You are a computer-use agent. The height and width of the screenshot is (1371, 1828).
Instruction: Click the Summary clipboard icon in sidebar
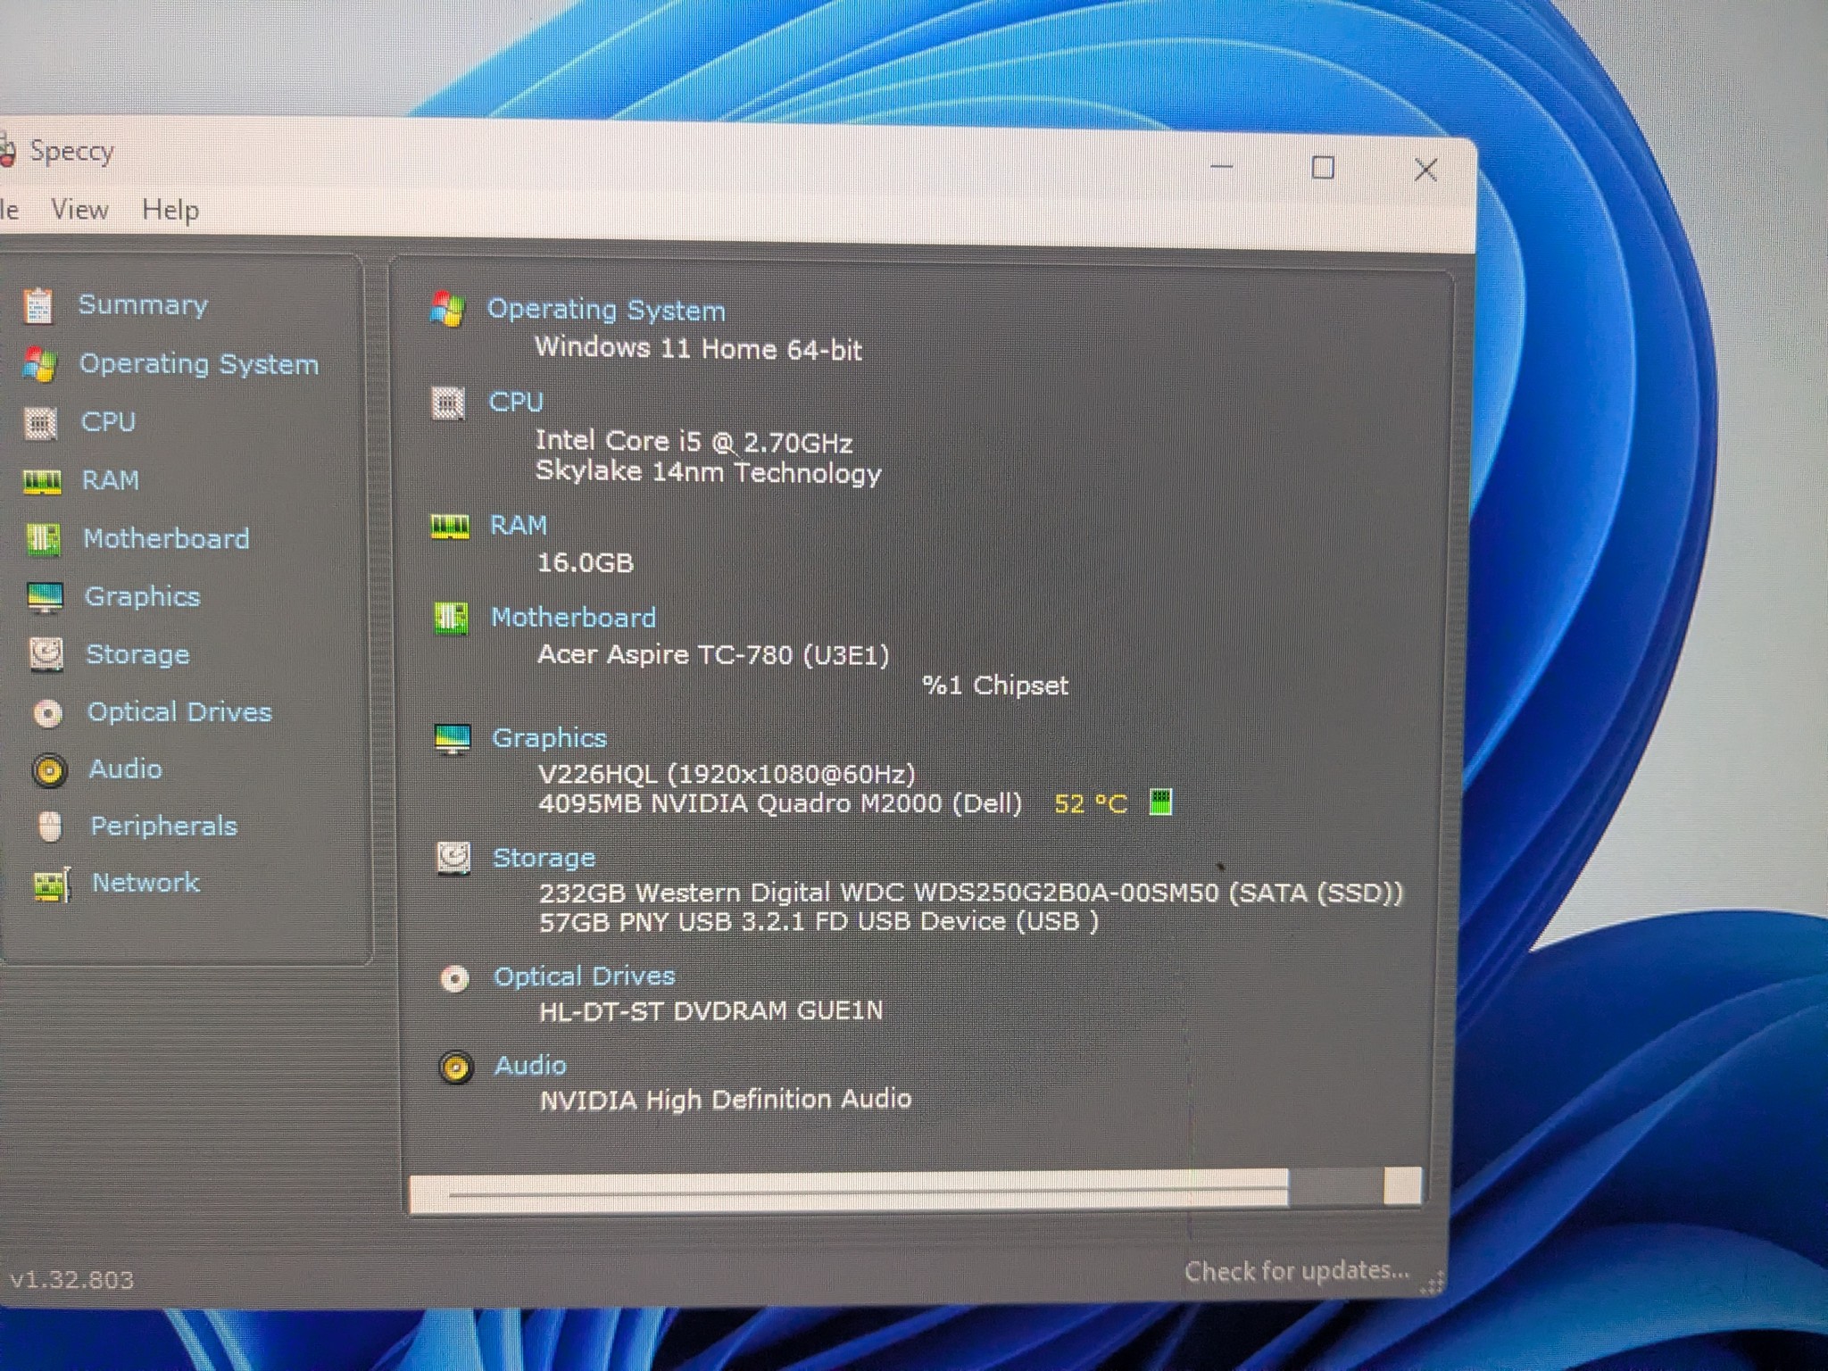(x=38, y=306)
